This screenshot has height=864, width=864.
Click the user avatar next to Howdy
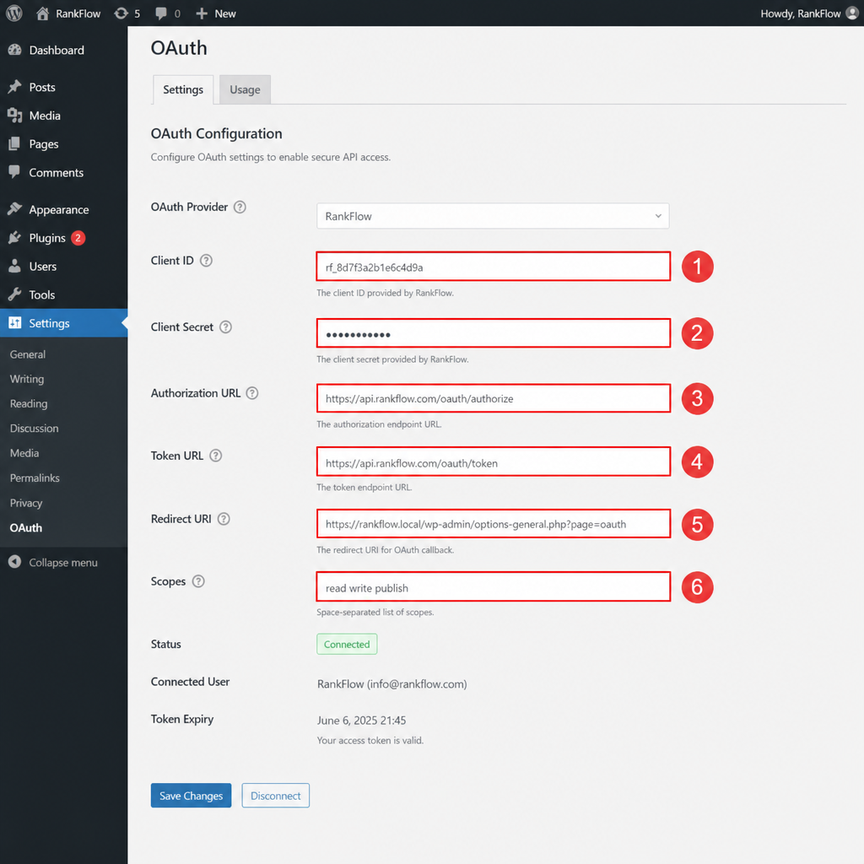pyautogui.click(x=852, y=13)
